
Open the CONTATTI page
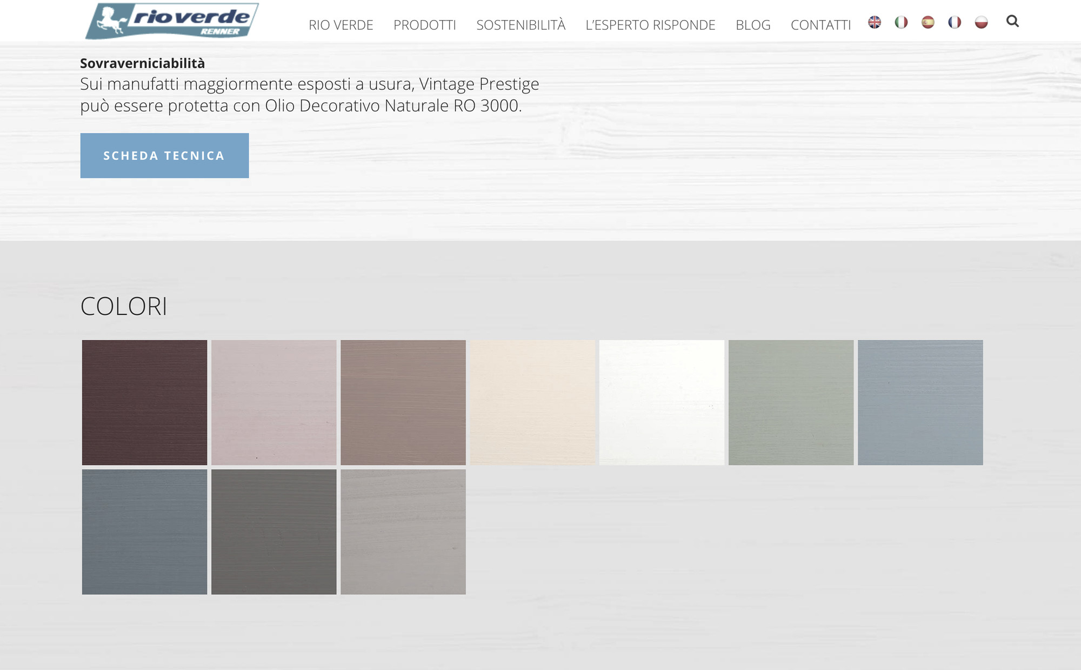(820, 25)
